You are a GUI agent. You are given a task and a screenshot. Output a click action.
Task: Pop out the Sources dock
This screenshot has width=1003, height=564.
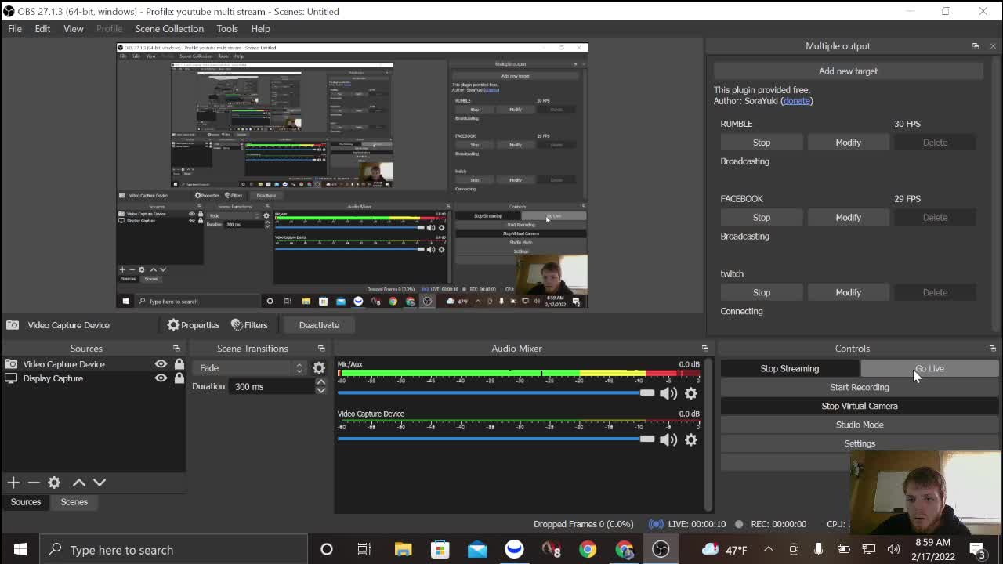point(176,349)
